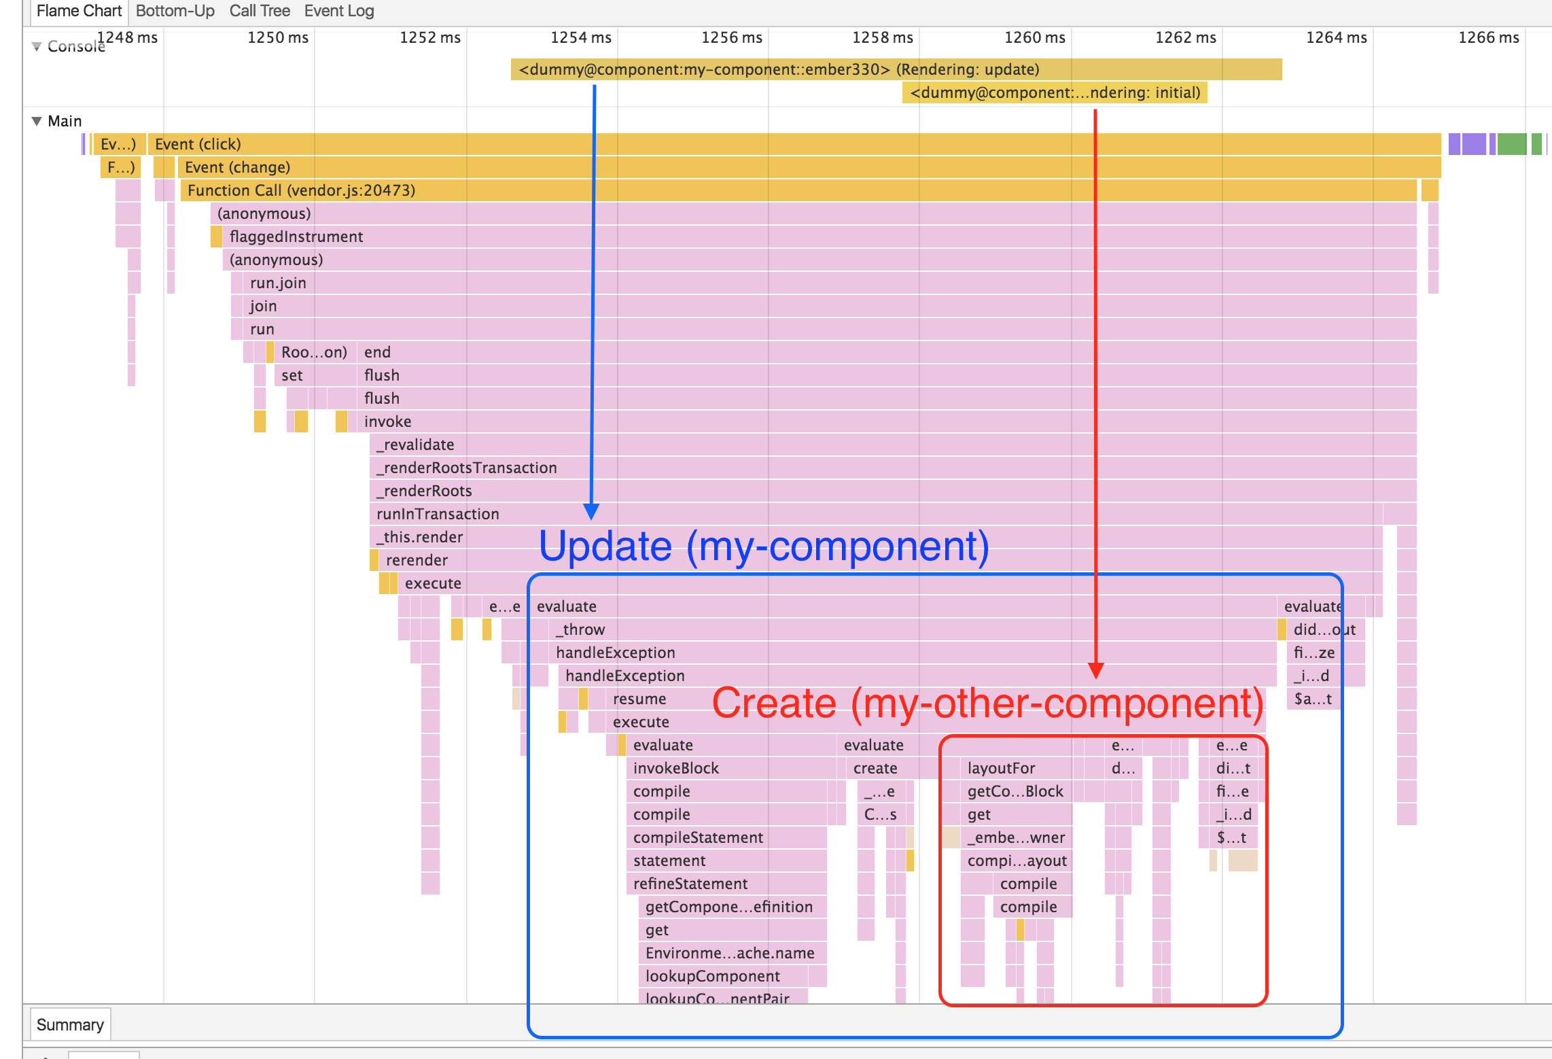Screen dimensions: 1552x1059
Task: Click the Rendering: initial timing bar
Action: coord(1055,92)
